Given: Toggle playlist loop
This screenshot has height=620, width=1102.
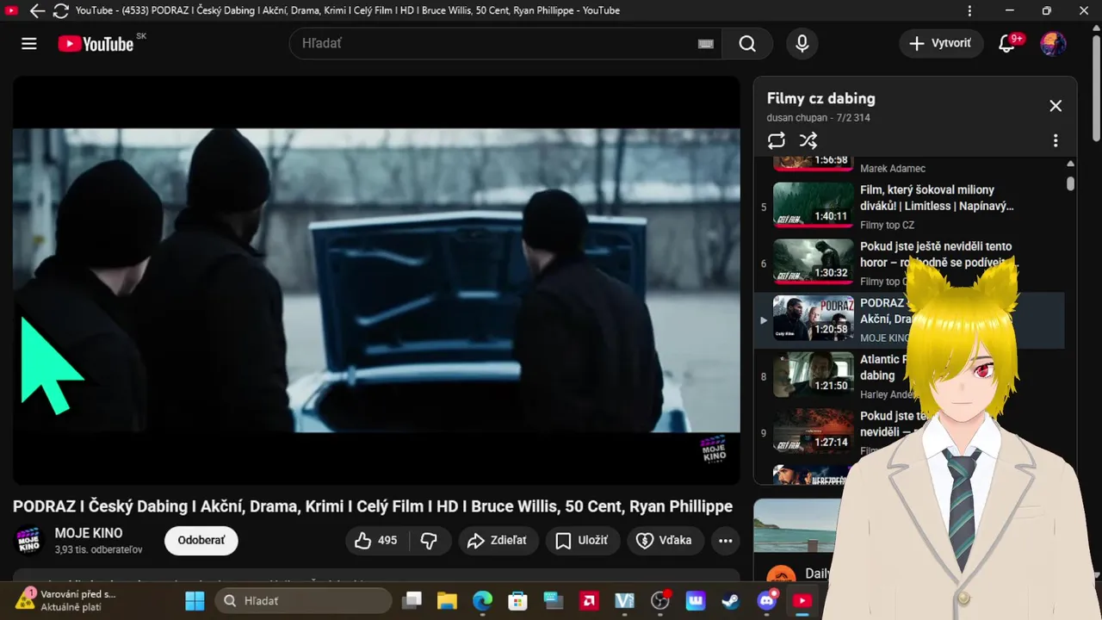Looking at the screenshot, I should coord(777,140).
